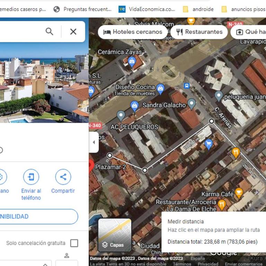Image resolution: width=266 pixels, height=266 pixels.
Task: Click the Privacidad link at the map bottom
Action: click(x=208, y=264)
